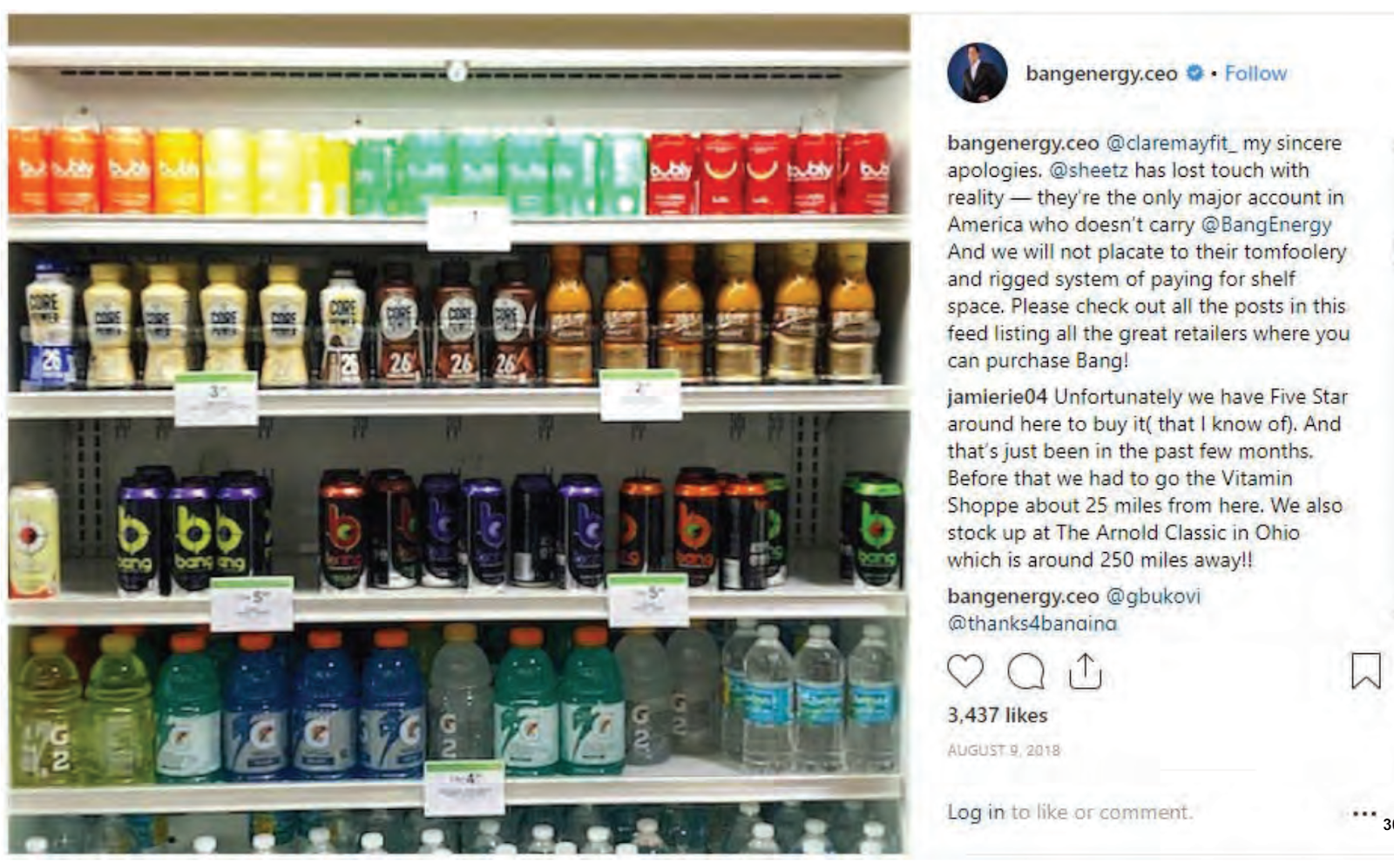Screen dimensions: 1394x864
Task: Open the @BangEnergy mention link
Action: 1266,225
